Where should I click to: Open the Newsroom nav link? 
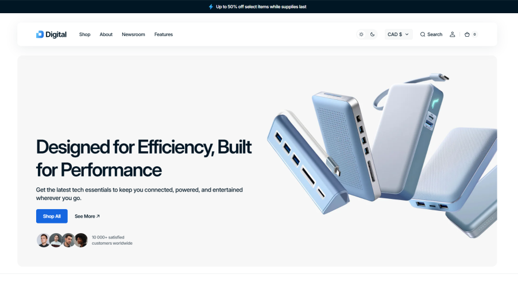133,34
